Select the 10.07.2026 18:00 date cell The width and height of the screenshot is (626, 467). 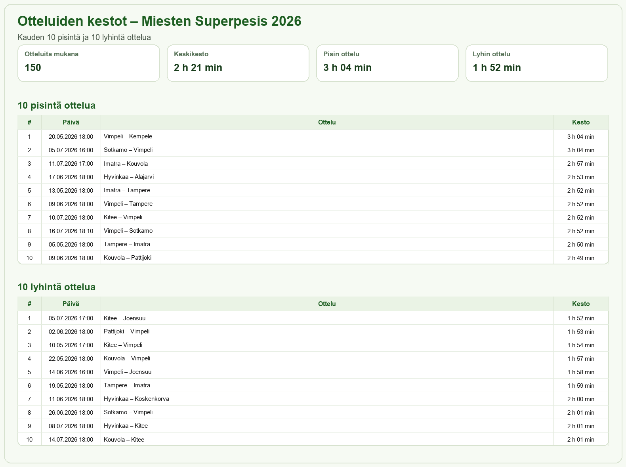pos(71,217)
